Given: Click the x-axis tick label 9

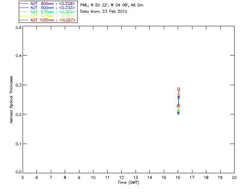Looking at the screenshot, I should coord(79,178).
